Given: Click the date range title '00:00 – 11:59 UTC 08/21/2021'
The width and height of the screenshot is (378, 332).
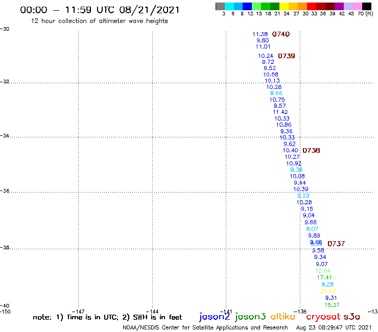Looking at the screenshot, I should point(100,10).
